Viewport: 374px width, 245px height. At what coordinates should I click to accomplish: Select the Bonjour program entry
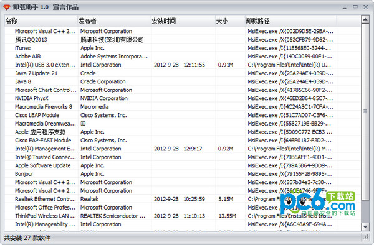click(182, 174)
